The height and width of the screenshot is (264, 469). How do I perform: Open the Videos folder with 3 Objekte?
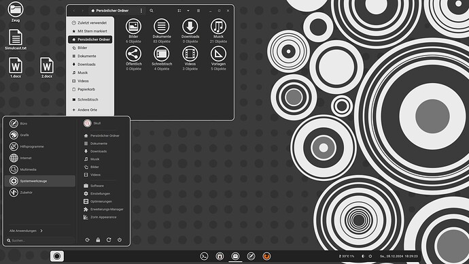point(190,59)
